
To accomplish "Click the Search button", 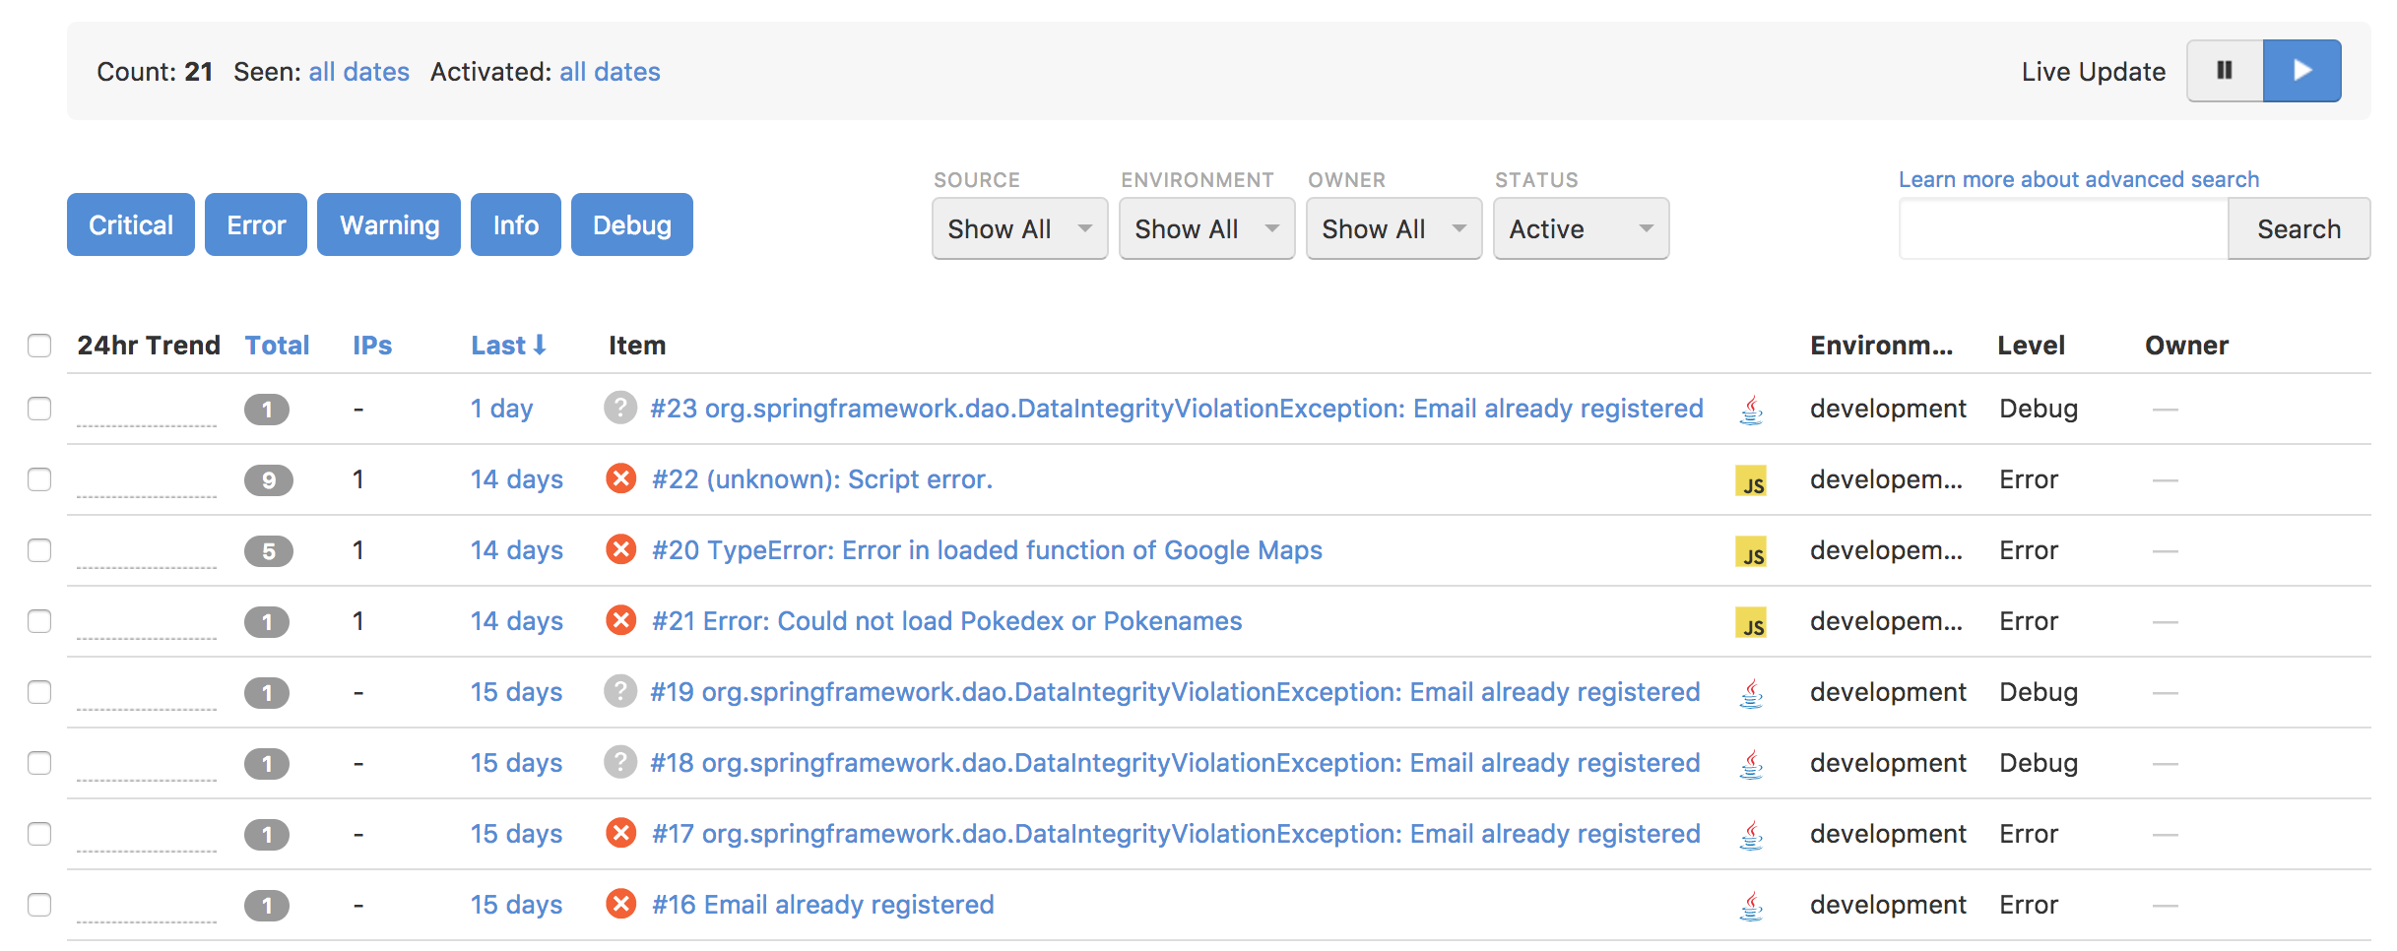I will tap(2299, 228).
